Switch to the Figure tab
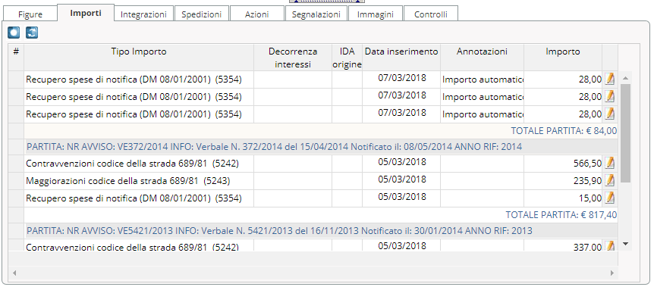 30,14
